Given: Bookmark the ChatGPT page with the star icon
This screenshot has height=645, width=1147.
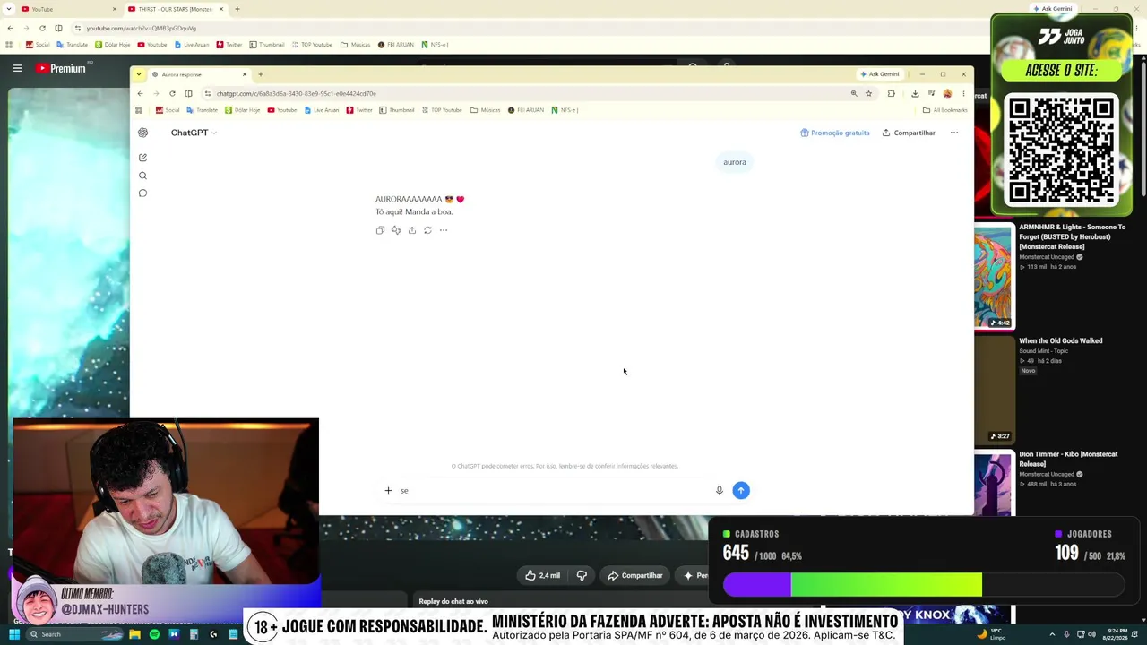Looking at the screenshot, I should [x=868, y=93].
